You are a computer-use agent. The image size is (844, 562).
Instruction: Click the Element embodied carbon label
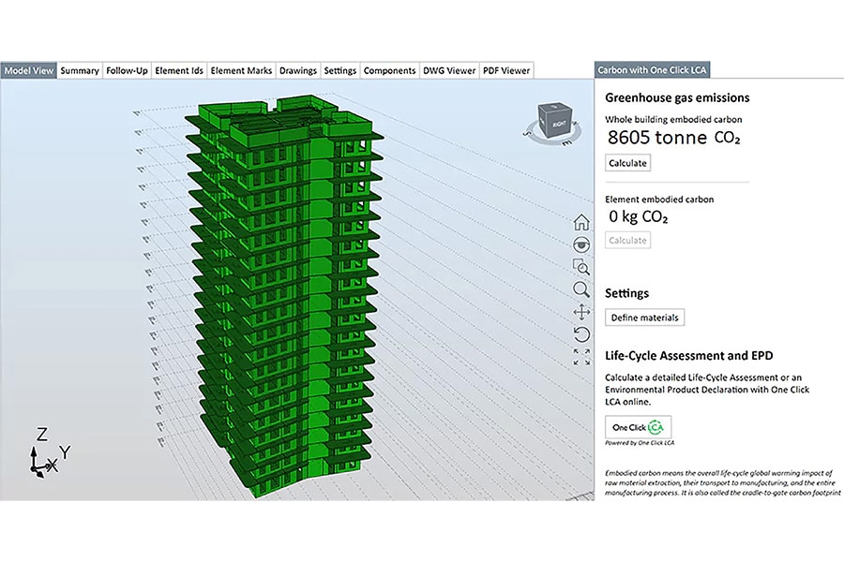(x=659, y=199)
